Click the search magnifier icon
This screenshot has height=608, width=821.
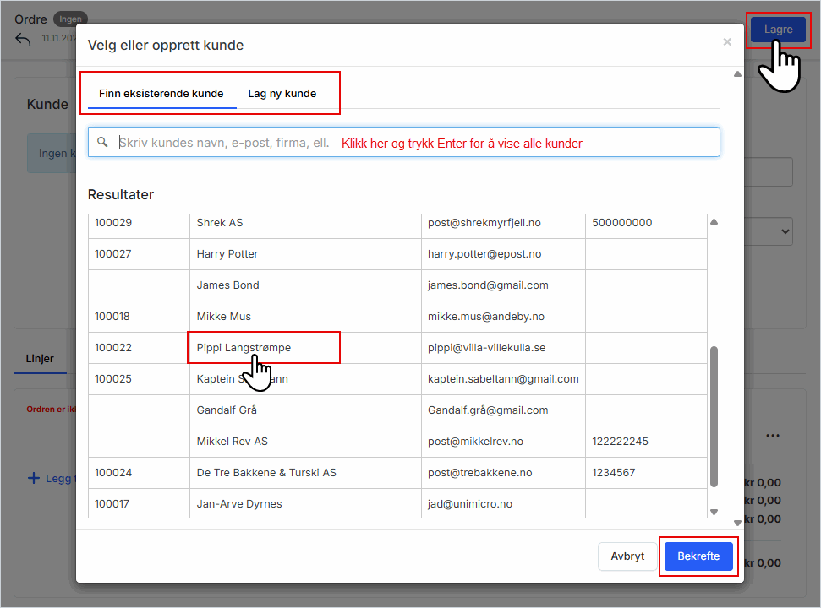click(x=103, y=143)
